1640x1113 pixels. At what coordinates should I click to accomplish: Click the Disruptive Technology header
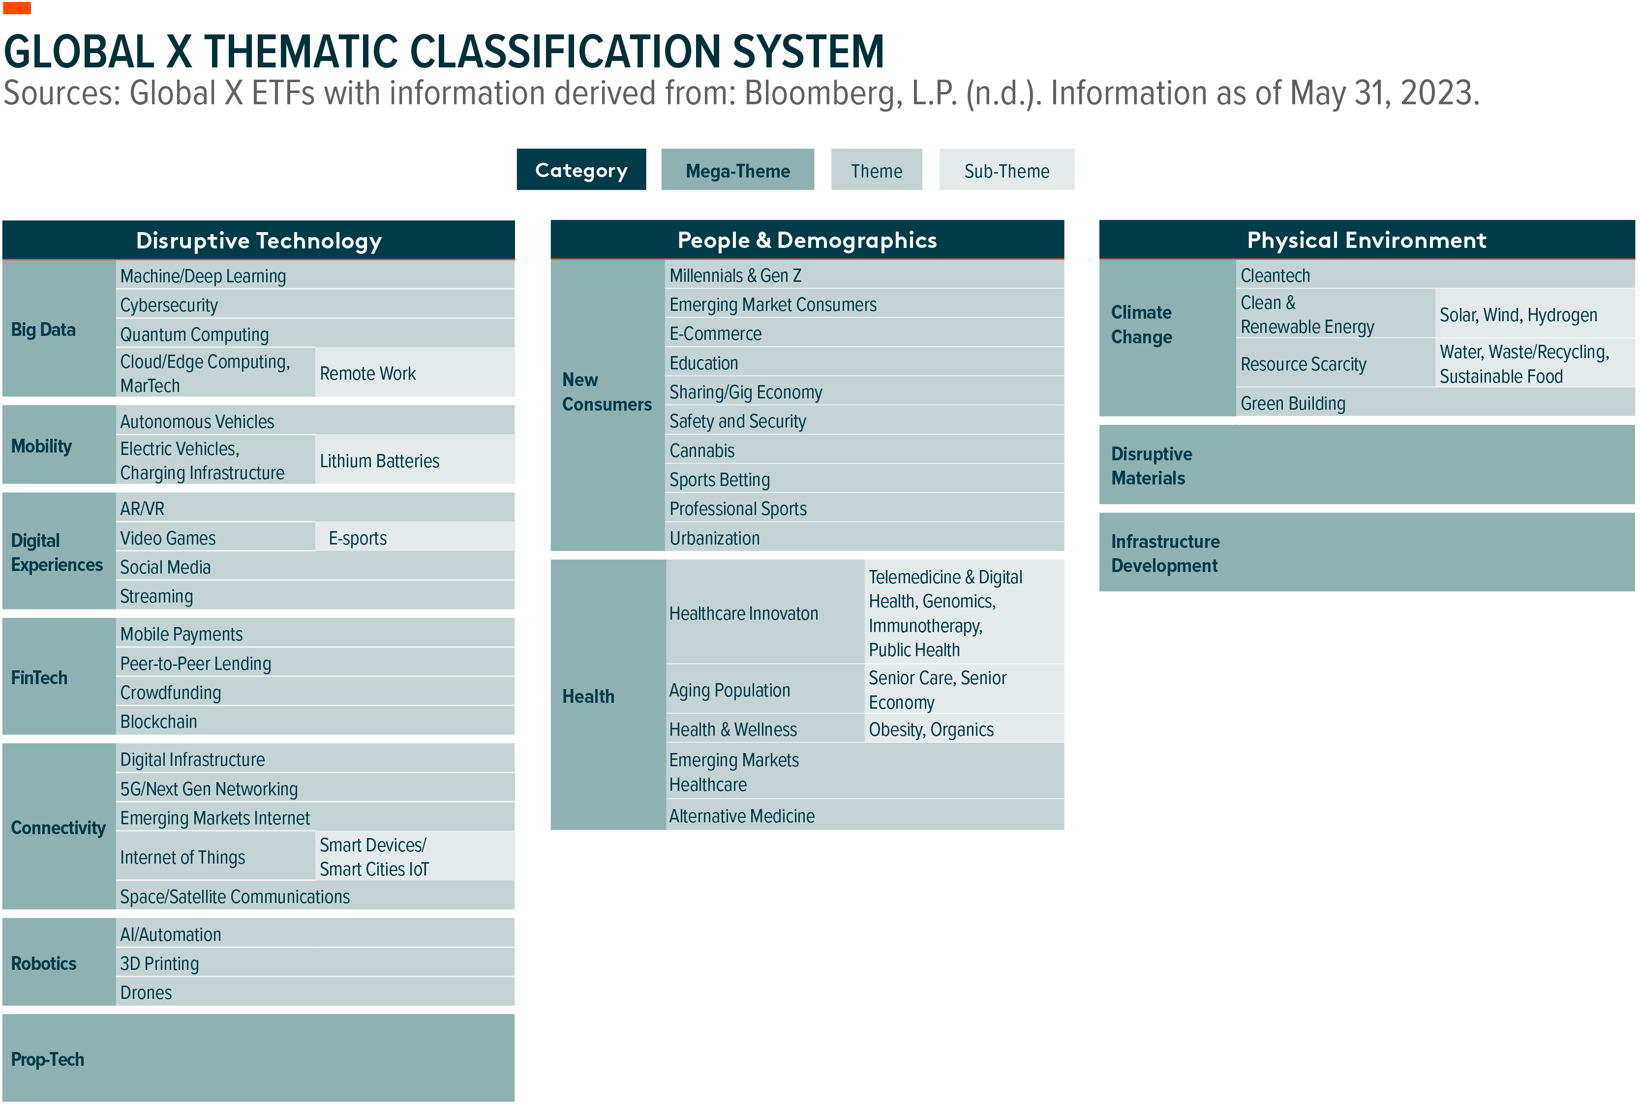click(x=258, y=241)
